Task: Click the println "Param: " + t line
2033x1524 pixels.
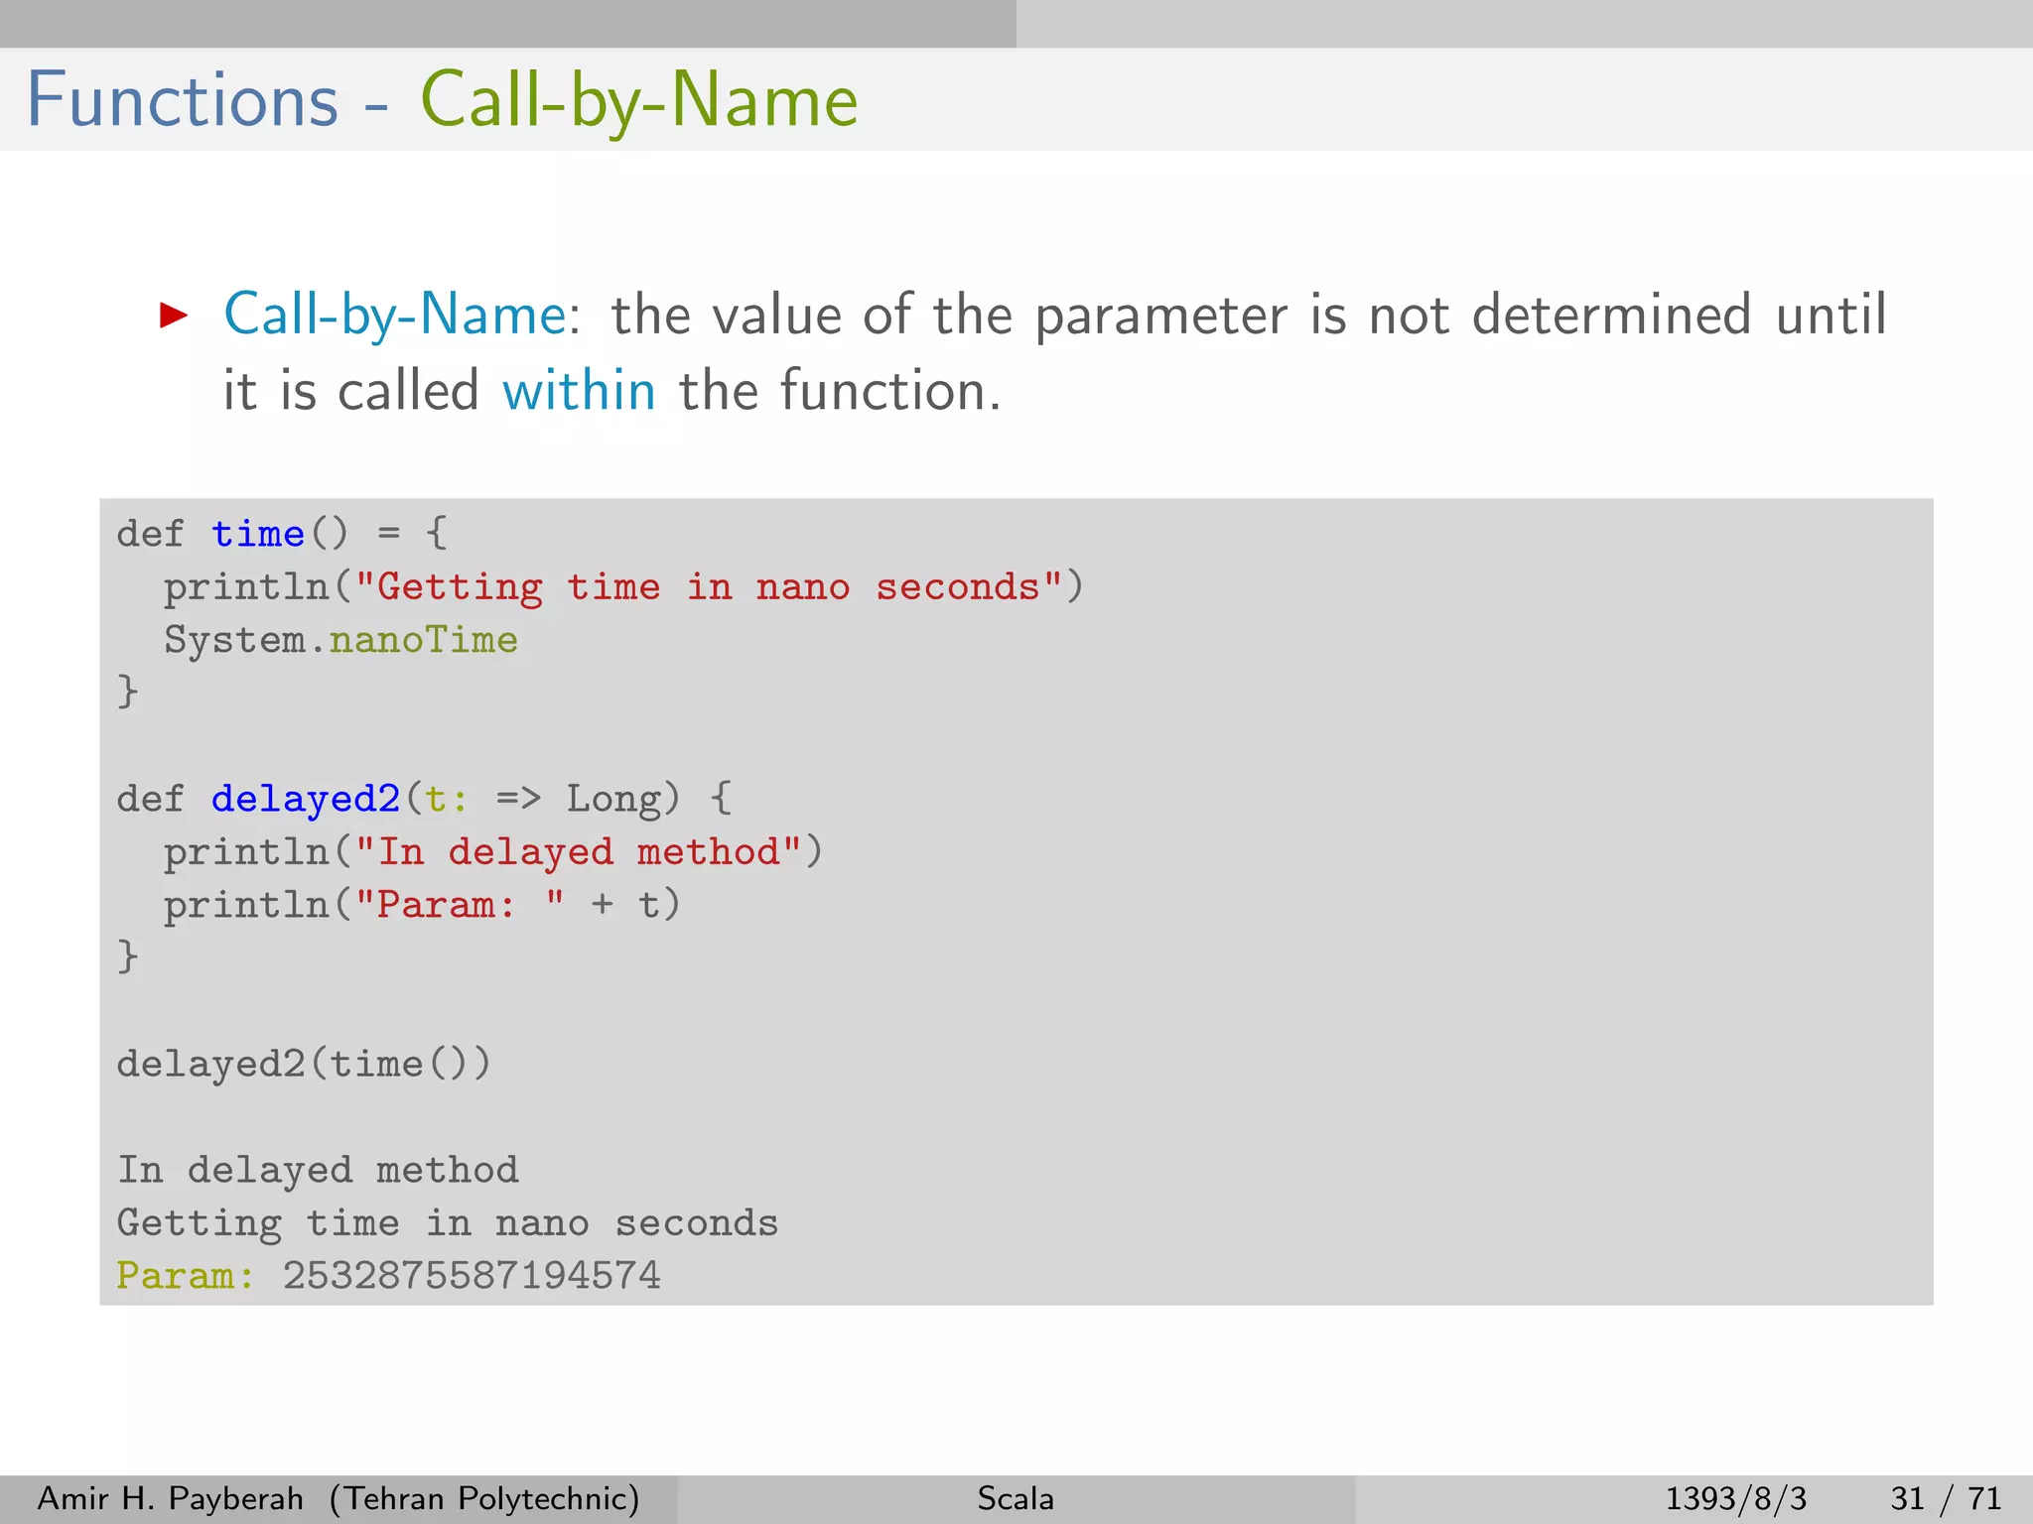Action: 422,905
